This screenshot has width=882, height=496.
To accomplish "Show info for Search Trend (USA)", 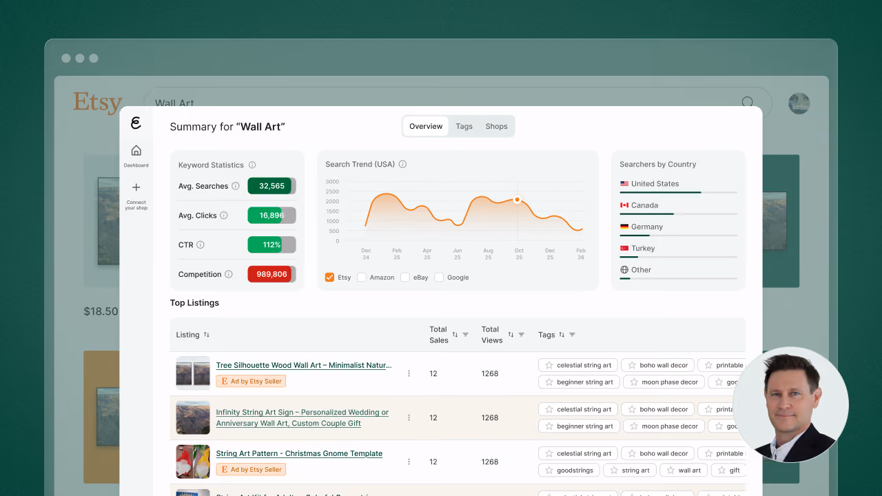I will [x=402, y=165].
